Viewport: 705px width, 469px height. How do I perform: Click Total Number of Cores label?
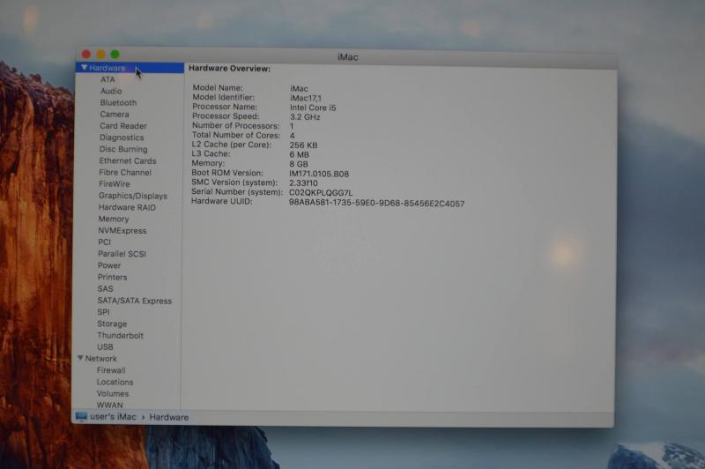[x=236, y=135]
